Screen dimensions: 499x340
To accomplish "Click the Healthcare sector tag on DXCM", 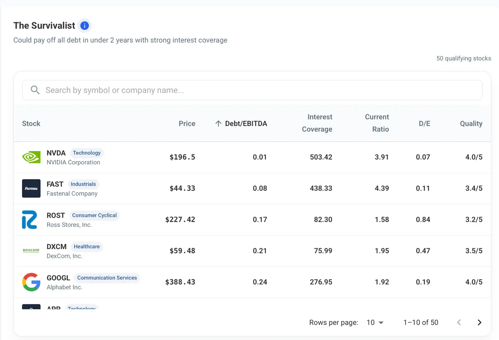I will click(87, 247).
